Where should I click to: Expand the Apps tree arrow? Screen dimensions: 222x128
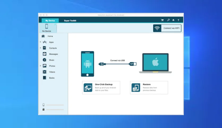click(40, 42)
